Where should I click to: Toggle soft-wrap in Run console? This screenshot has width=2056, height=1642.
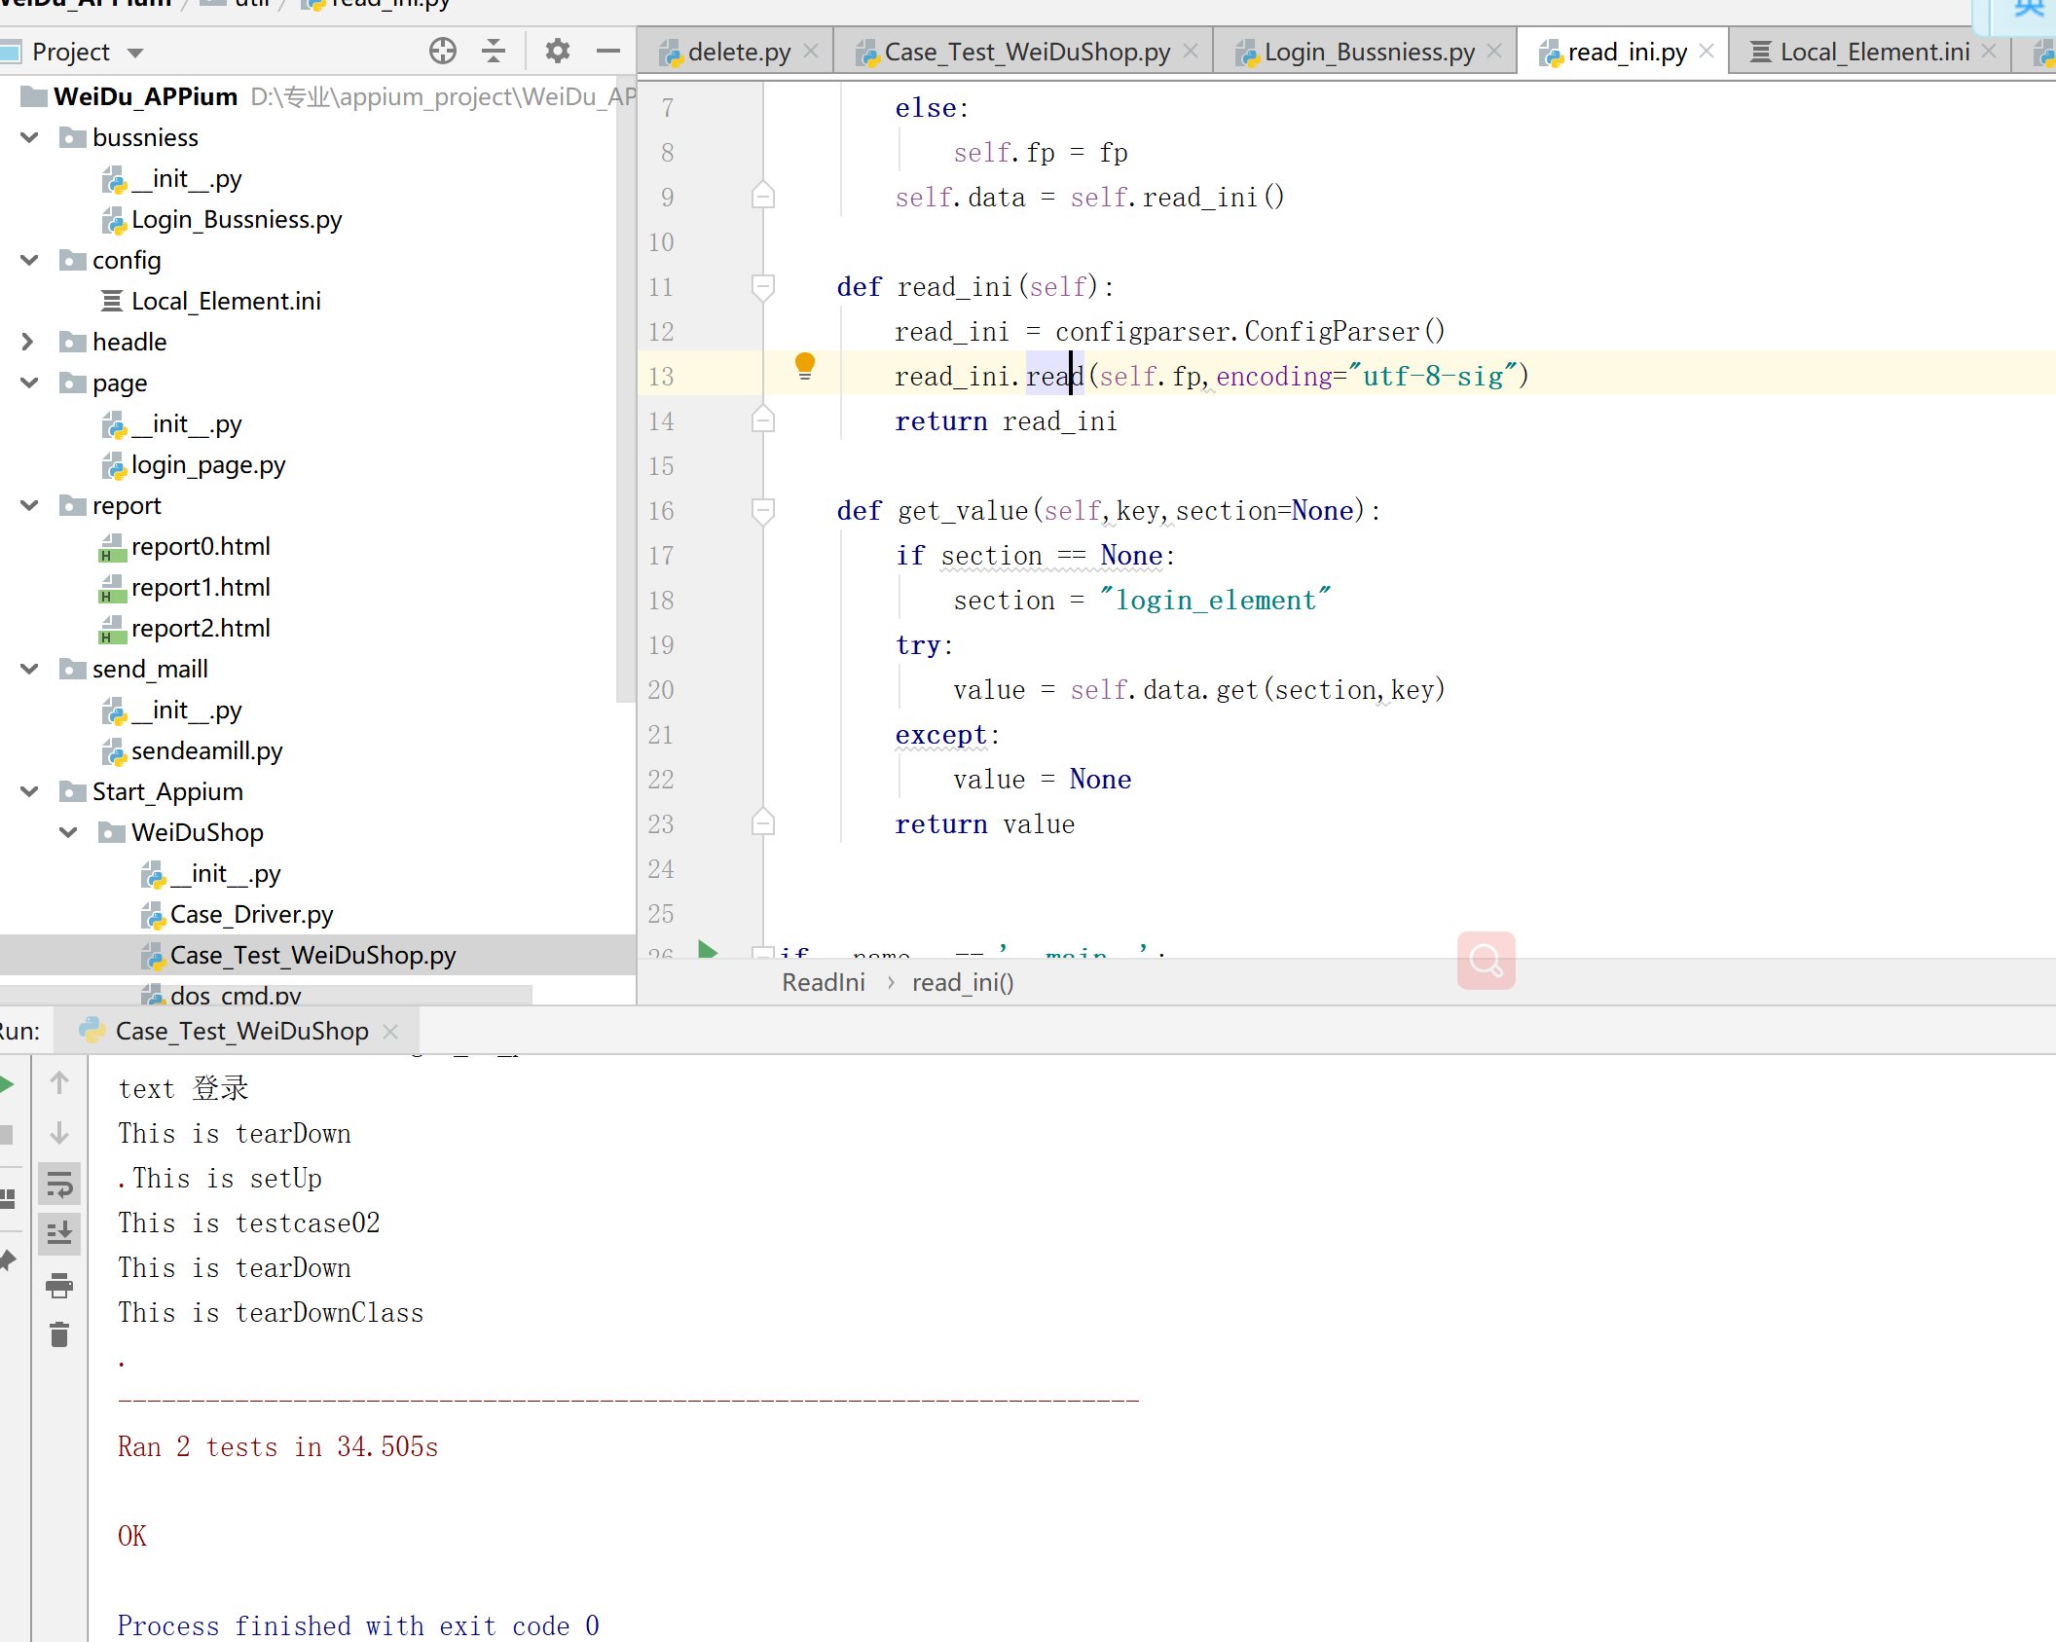tap(59, 1185)
